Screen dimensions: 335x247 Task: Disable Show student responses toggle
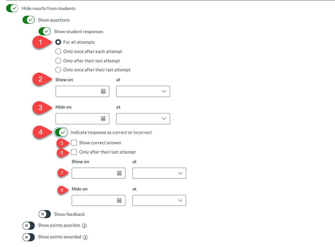tap(45, 31)
